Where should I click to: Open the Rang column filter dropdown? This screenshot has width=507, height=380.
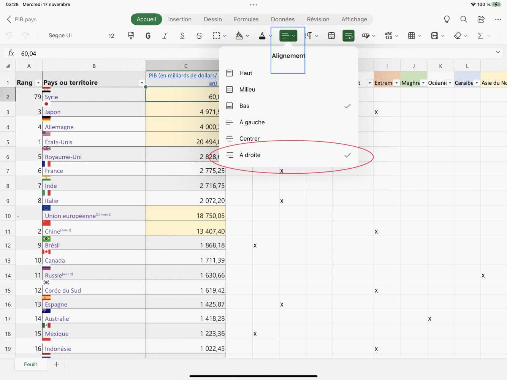coord(38,83)
